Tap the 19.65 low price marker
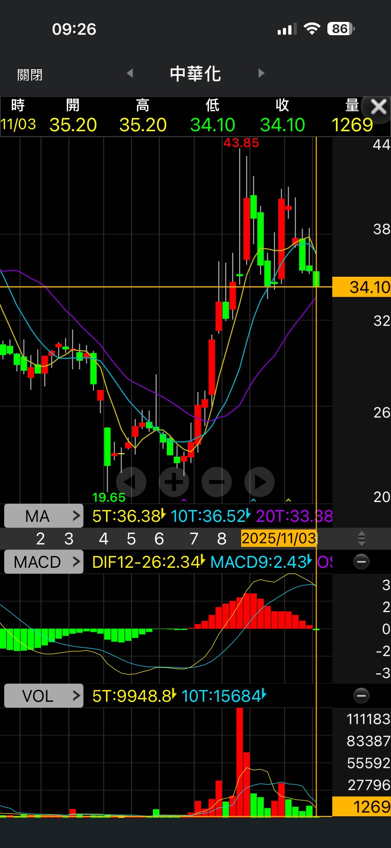 109,497
